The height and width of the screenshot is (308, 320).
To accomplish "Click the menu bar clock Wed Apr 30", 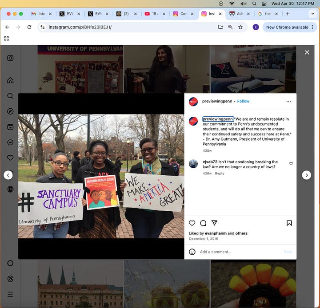I will (292, 4).
